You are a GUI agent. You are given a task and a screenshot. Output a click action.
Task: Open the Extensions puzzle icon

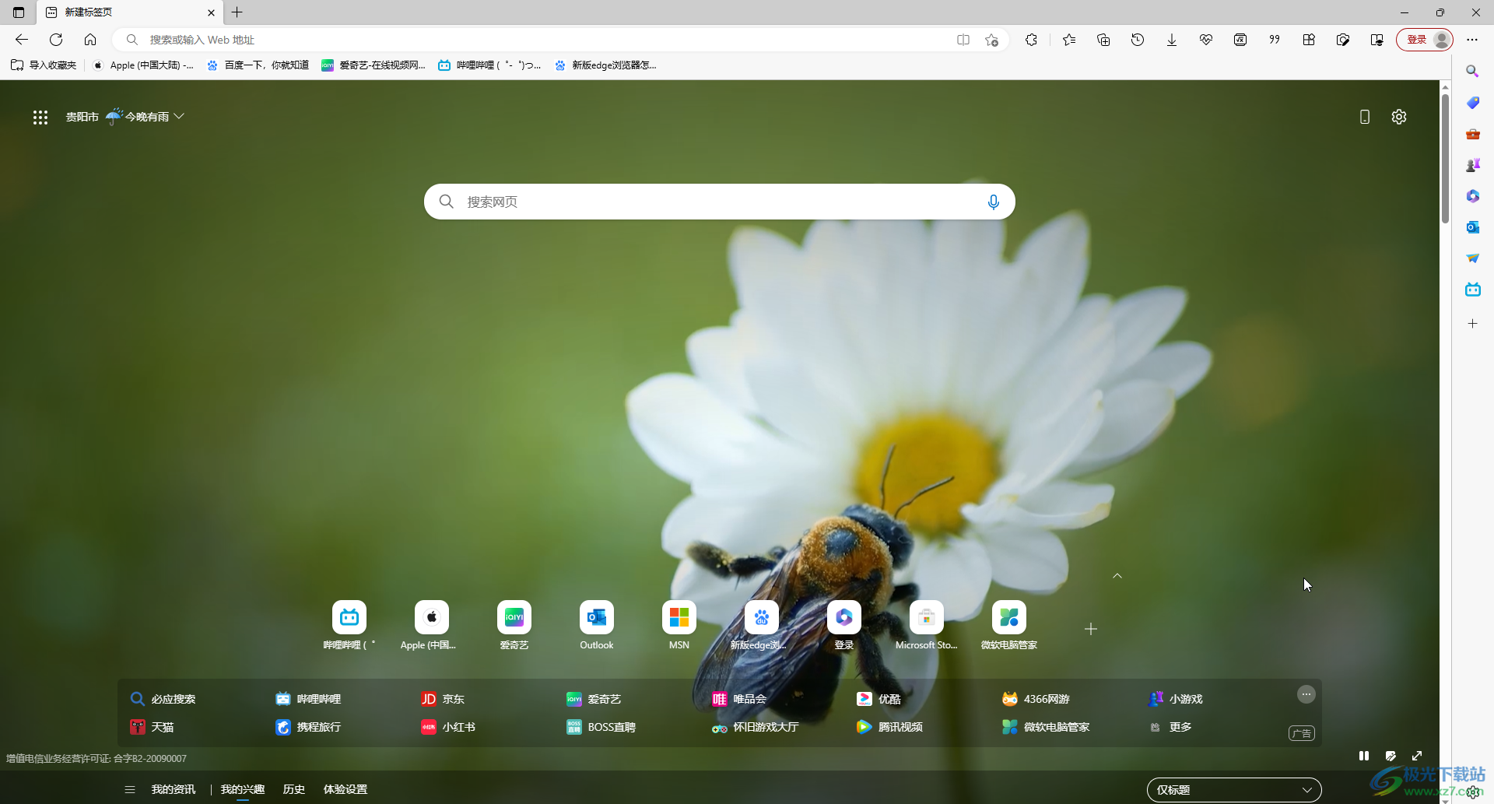pyautogui.click(x=1032, y=40)
